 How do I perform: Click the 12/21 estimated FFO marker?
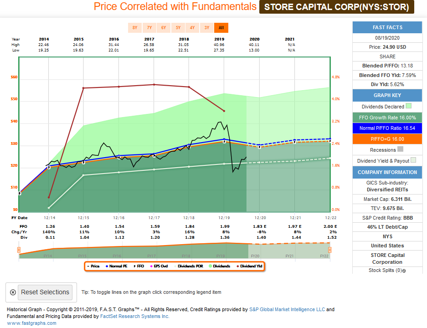pos(295,142)
